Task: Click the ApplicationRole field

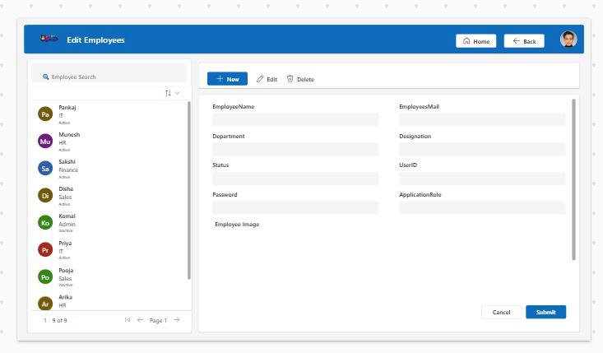Action: point(482,207)
